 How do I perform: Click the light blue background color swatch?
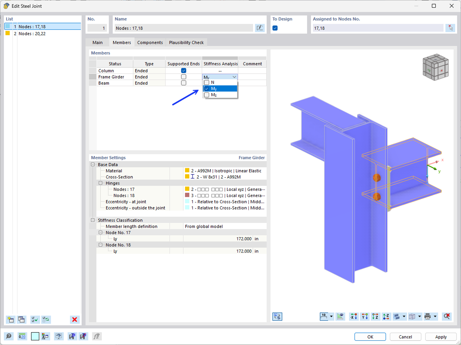pos(35,336)
